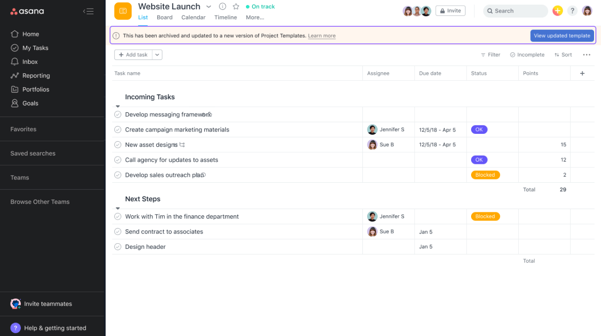Open your profile avatar in the top-right corner

click(587, 11)
